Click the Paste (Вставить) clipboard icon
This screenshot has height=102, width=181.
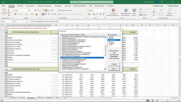pyautogui.click(x=4, y=11)
